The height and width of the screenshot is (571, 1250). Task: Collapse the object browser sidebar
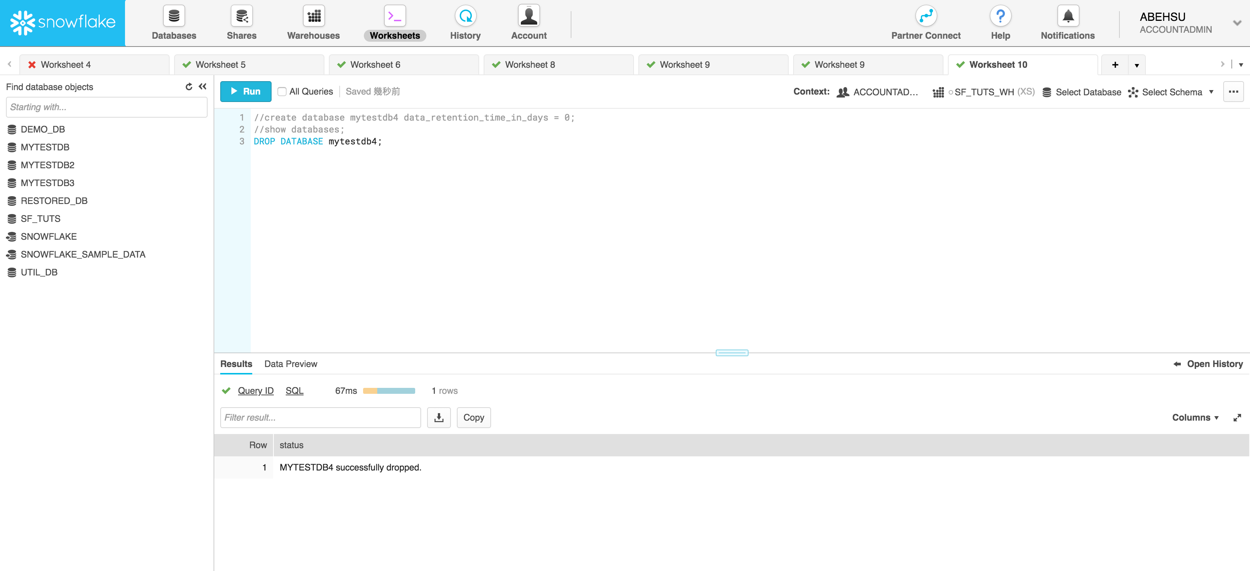tap(202, 86)
